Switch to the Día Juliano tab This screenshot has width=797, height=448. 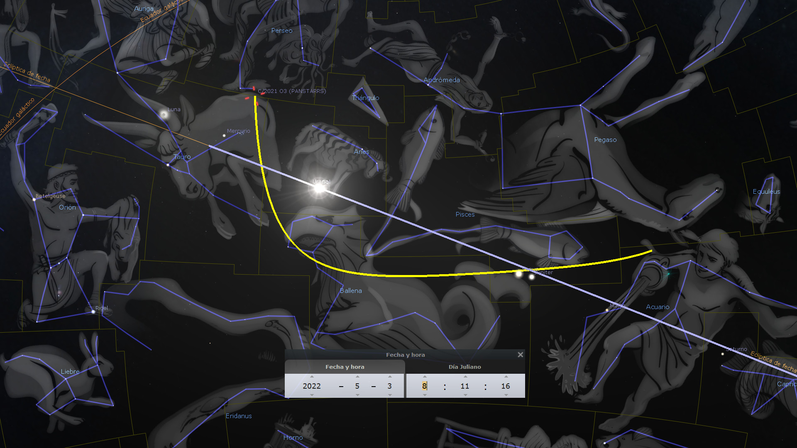(x=465, y=367)
